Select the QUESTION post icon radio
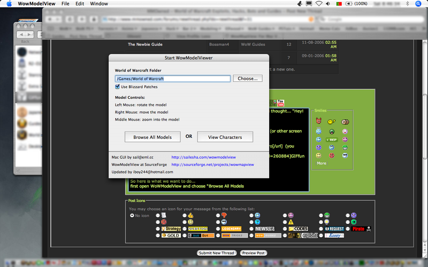Viewport: 428px width, 267px height. tap(185, 229)
